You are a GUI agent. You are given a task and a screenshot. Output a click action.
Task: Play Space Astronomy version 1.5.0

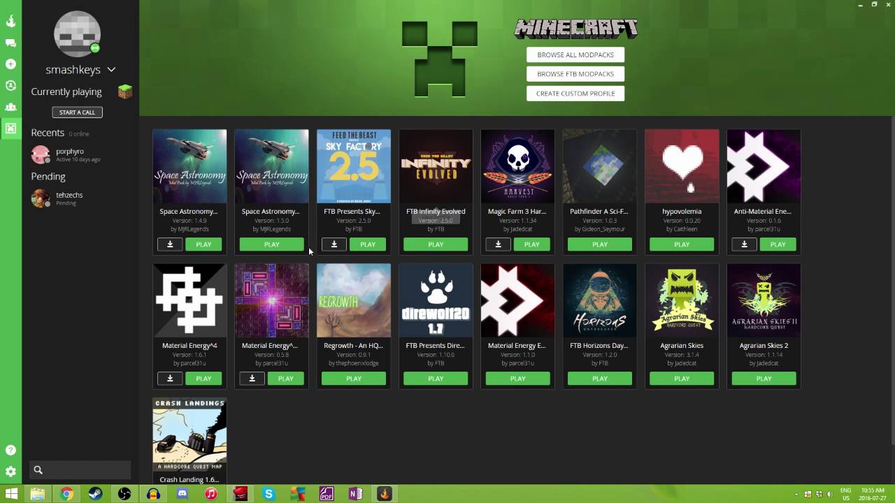[x=272, y=245]
